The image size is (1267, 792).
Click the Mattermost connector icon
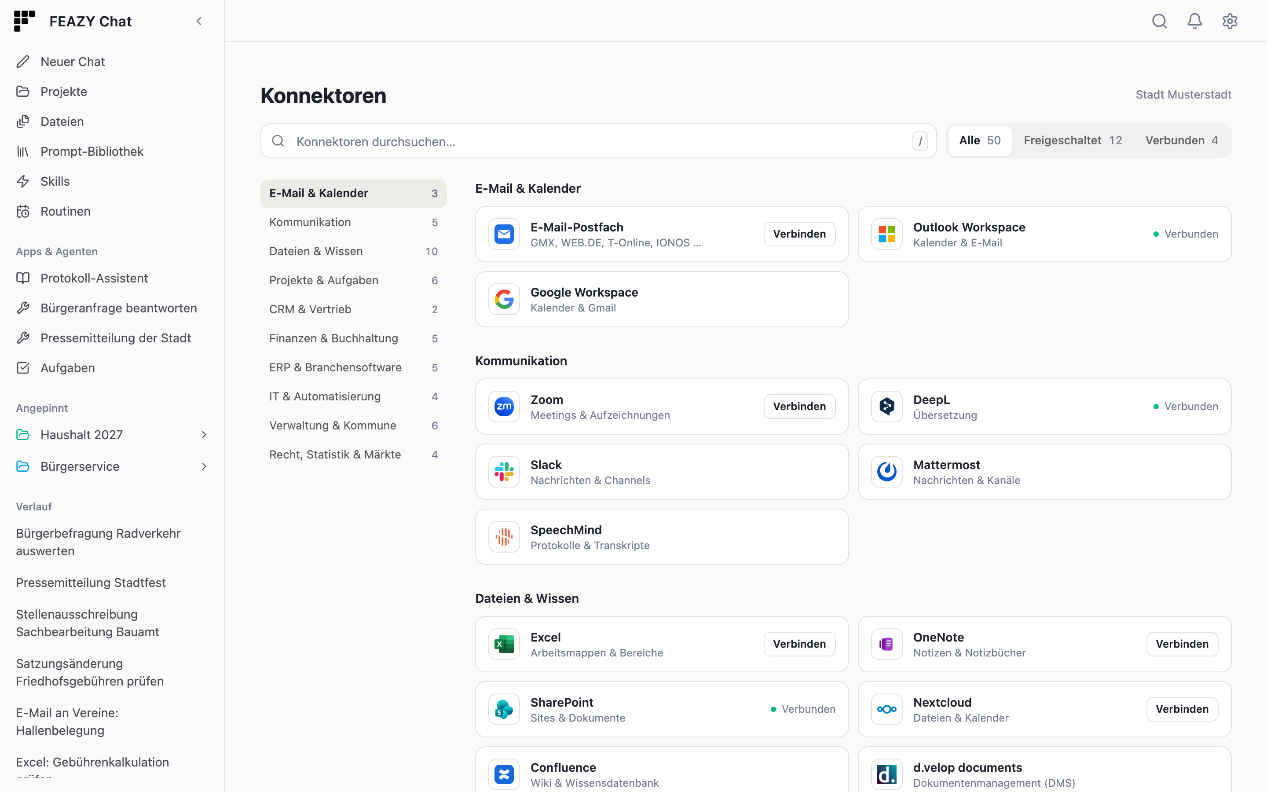[886, 471]
